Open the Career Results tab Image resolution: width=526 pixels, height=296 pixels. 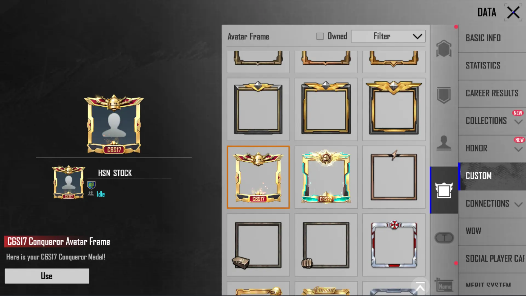coord(492,93)
